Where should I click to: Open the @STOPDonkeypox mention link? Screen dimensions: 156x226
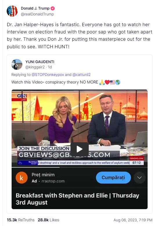coord(48,74)
